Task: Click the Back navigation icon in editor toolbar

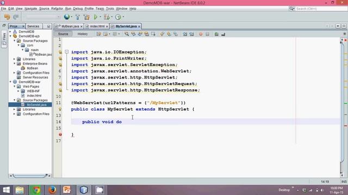Action: pyautogui.click(x=105, y=34)
